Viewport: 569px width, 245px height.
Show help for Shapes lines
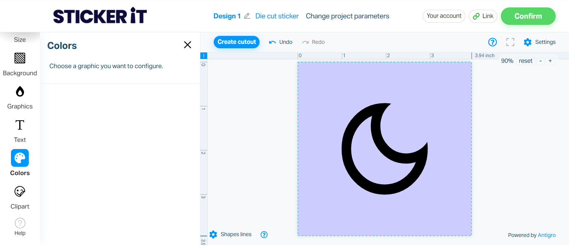[264, 235]
